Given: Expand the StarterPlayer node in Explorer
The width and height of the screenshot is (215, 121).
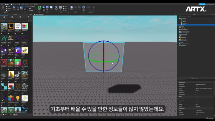Looking at the screenshot, I should tap(178, 39).
